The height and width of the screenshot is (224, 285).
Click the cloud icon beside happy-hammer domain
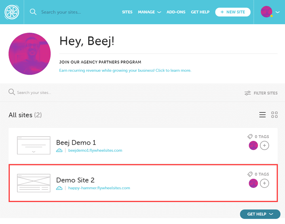coord(59,188)
